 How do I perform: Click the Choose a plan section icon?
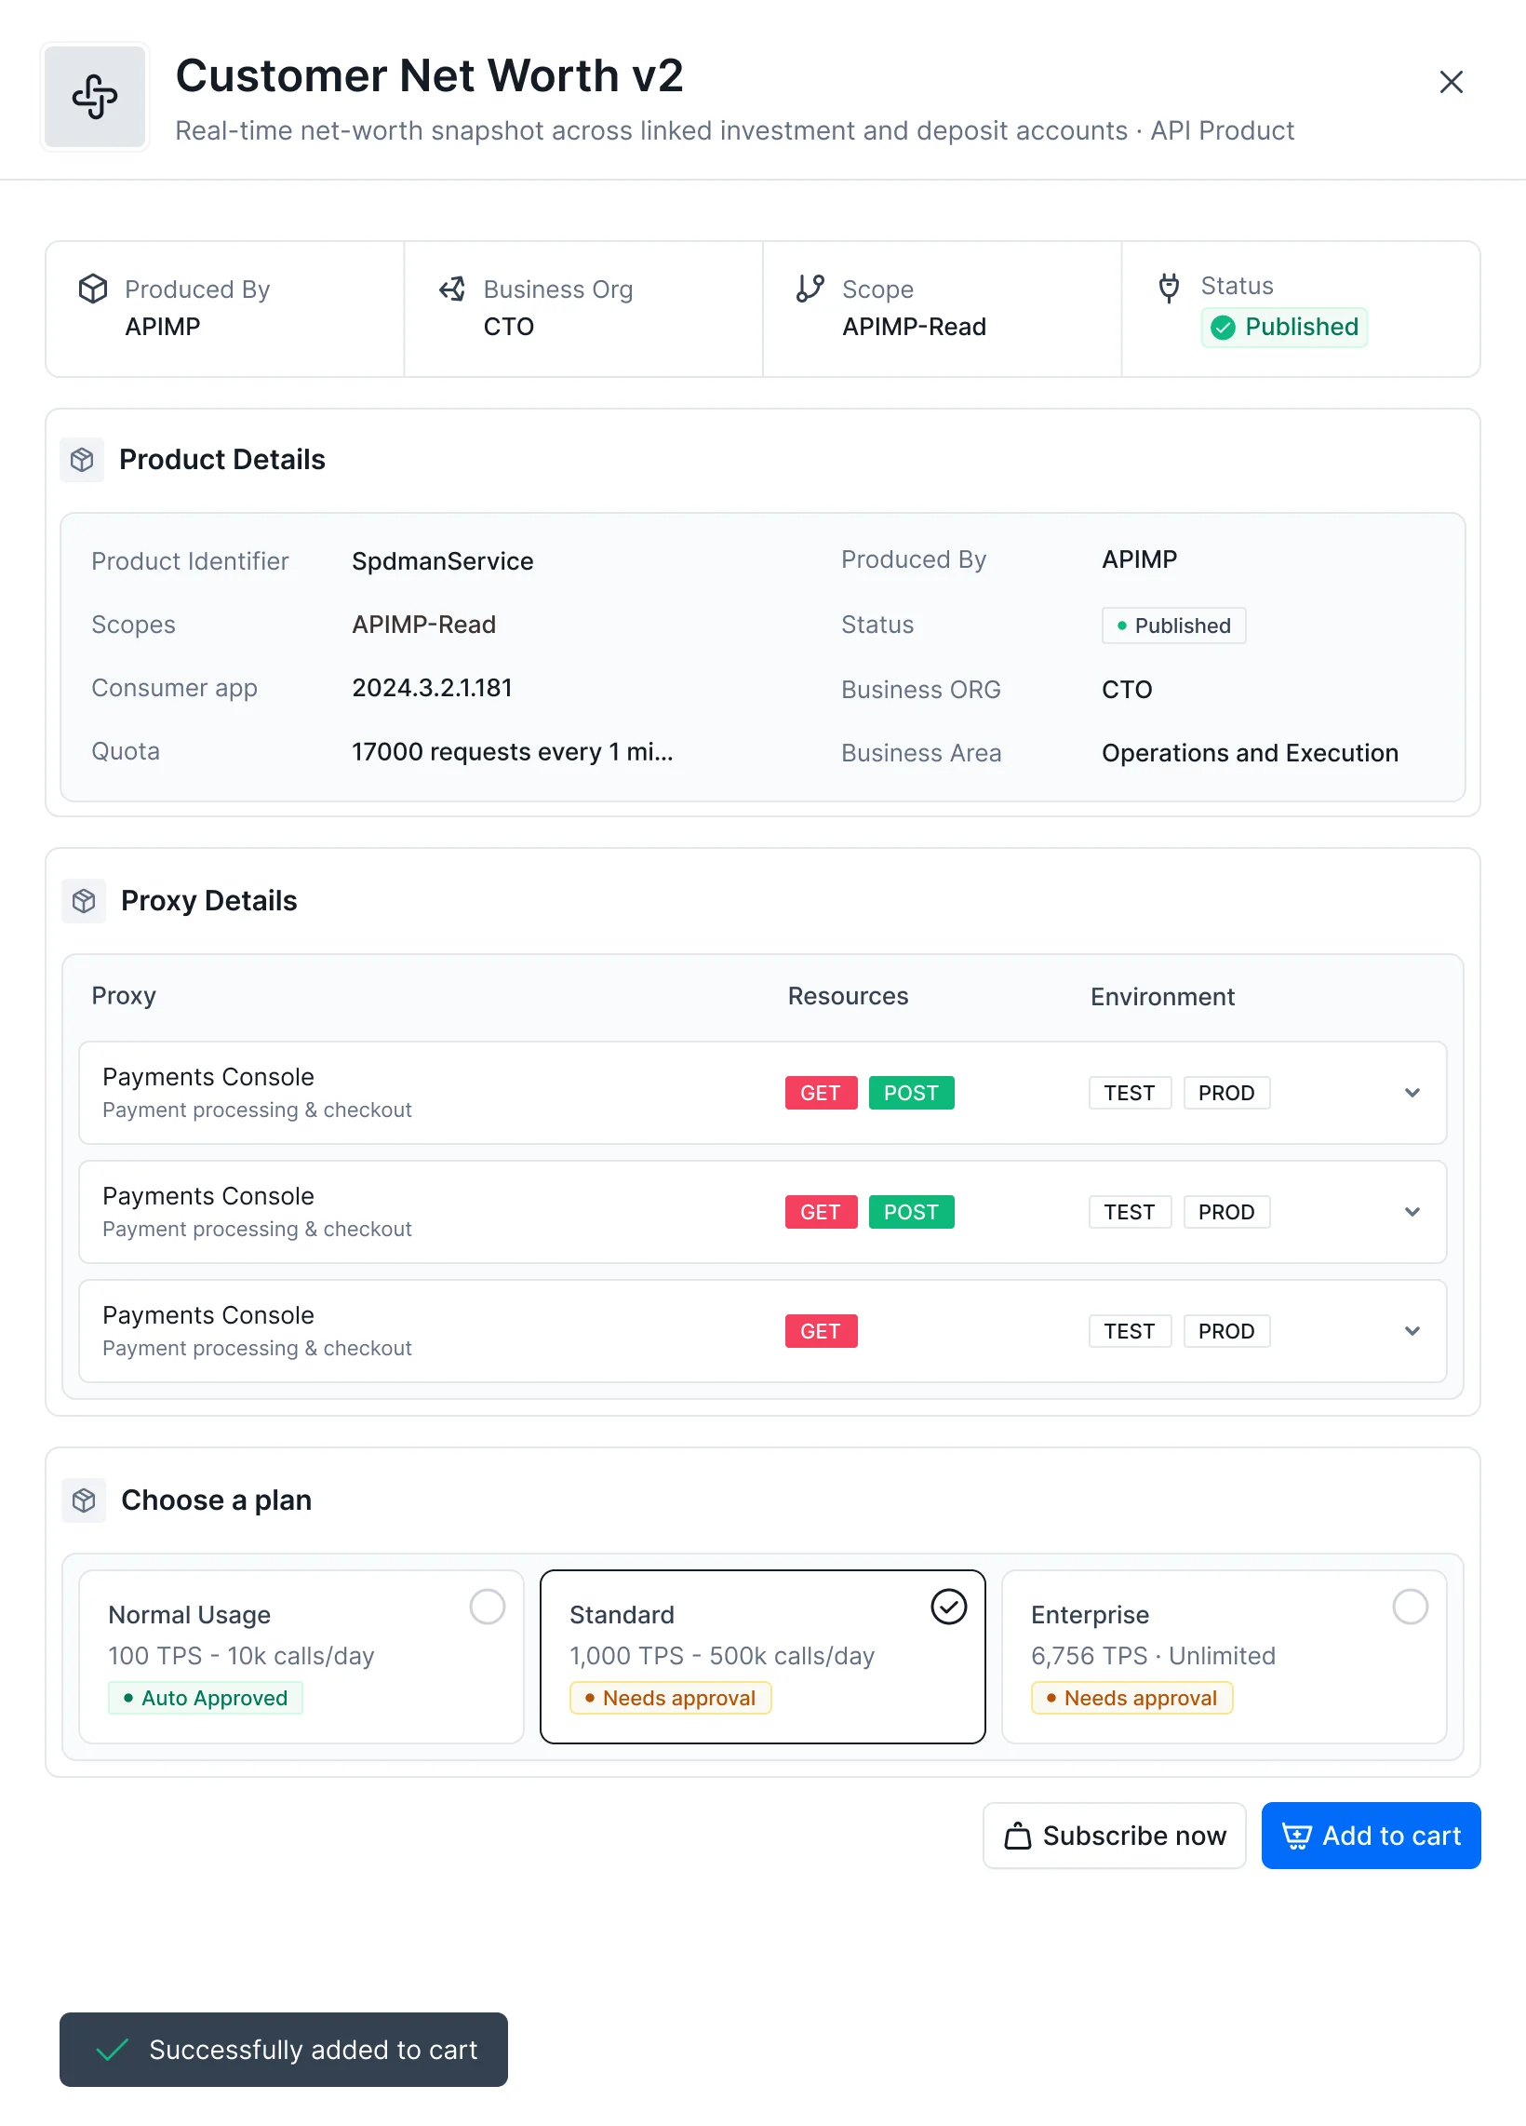pyautogui.click(x=85, y=1500)
